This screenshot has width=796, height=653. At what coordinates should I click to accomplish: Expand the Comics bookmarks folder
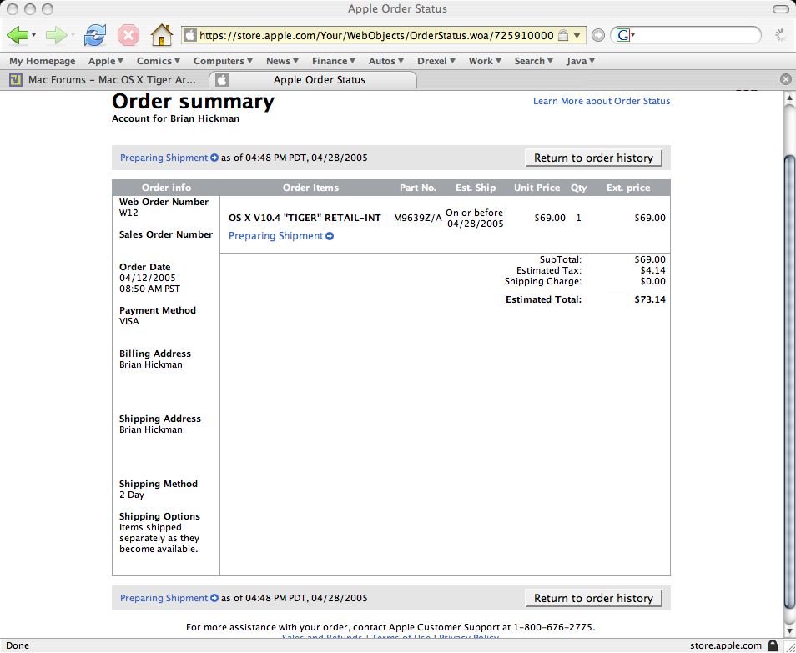[158, 61]
